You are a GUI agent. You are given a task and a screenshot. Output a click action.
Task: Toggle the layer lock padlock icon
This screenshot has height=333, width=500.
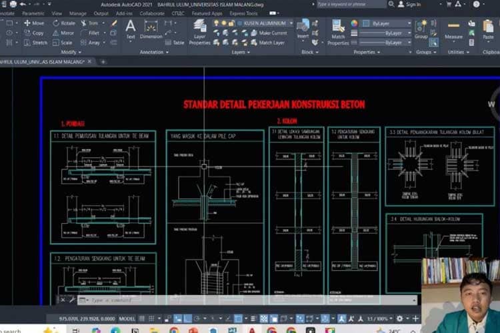click(231, 23)
